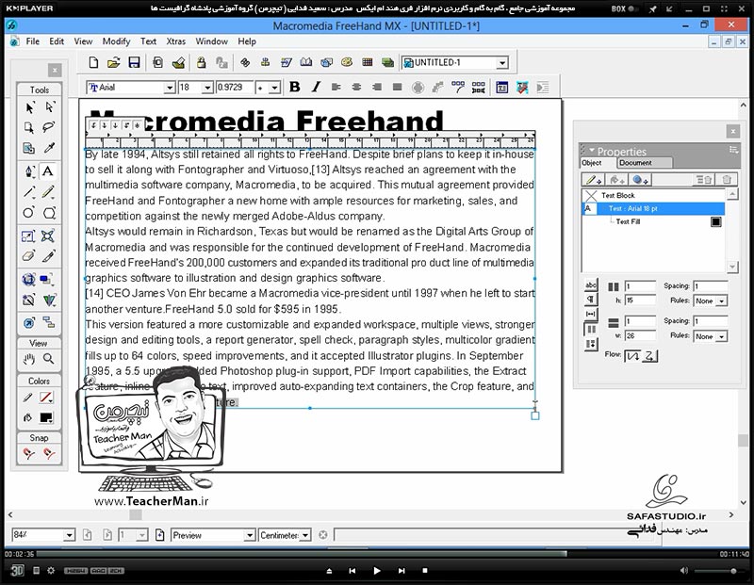Select the Lasso tool
The height and width of the screenshot is (585, 754).
49,127
